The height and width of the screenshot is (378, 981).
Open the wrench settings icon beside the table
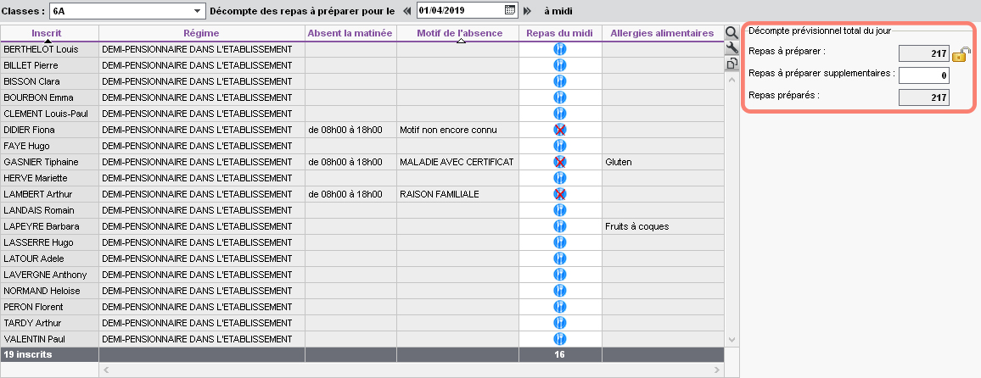click(731, 48)
